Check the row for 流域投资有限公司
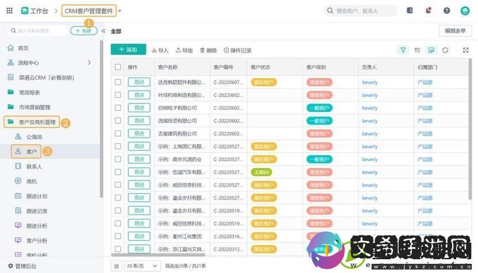The height and width of the screenshot is (273, 478). [118, 121]
